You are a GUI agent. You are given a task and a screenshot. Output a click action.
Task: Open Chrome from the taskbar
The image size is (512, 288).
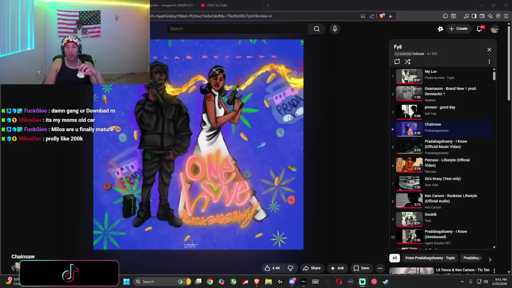(210, 282)
